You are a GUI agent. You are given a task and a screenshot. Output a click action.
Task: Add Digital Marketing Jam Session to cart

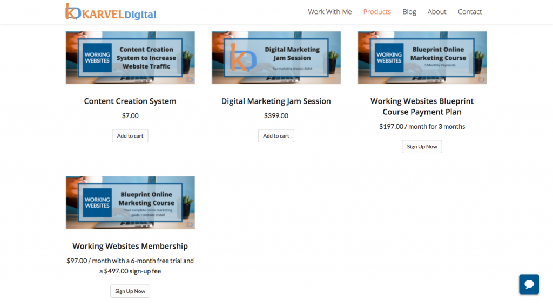pos(276,136)
